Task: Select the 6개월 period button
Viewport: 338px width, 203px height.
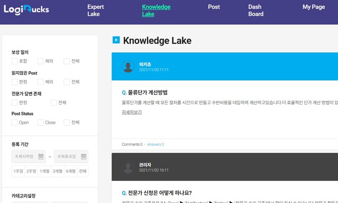Action: point(70,171)
